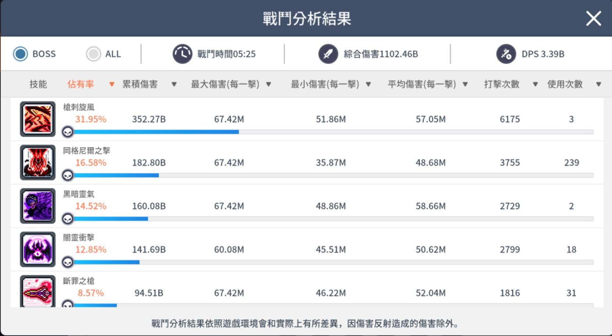612x336 pixels.
Task: Click the 闇靈衝擊 skill name
Action: (x=79, y=237)
